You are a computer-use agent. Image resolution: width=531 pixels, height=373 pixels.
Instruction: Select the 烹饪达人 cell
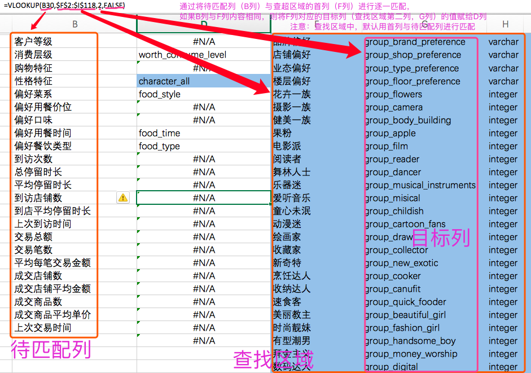coord(317,275)
